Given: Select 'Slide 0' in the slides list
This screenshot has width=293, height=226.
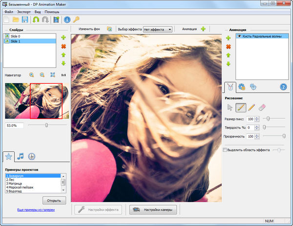Looking at the screenshot, I should coord(15,37).
